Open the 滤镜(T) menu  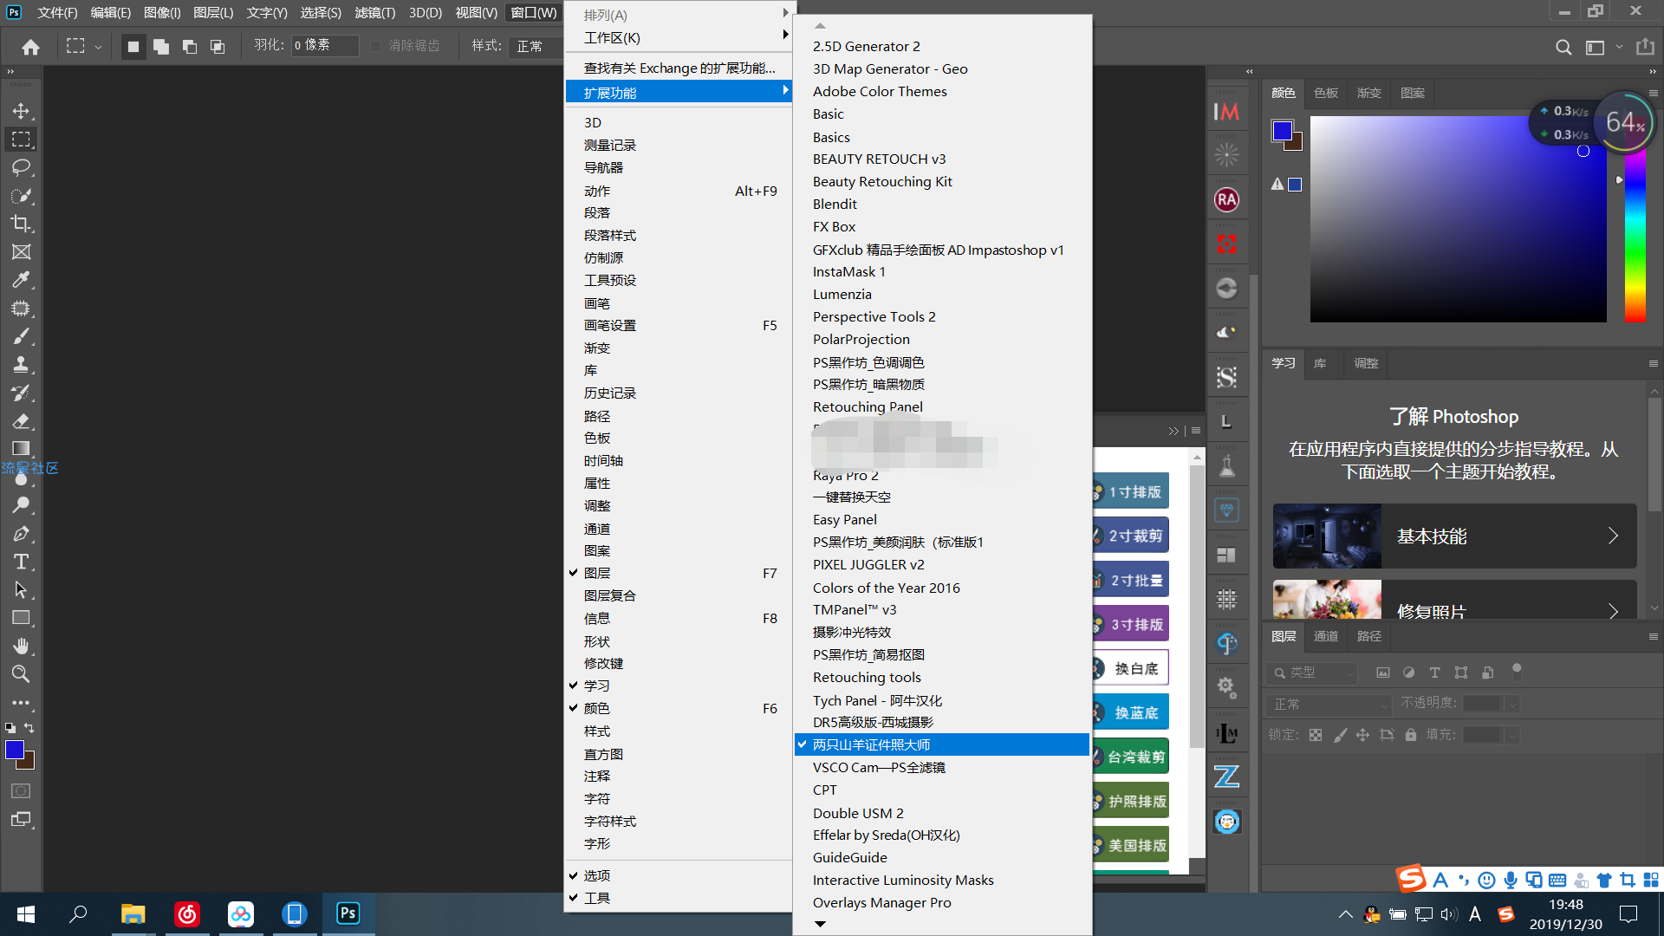(x=374, y=12)
